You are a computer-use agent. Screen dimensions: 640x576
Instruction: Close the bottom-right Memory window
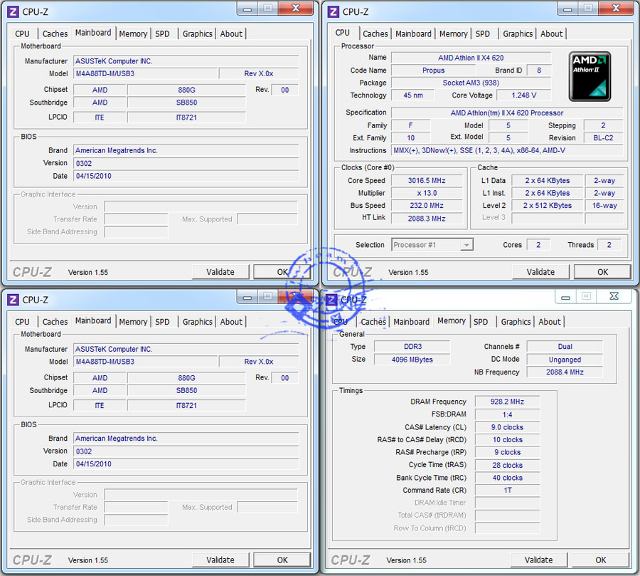point(614,296)
